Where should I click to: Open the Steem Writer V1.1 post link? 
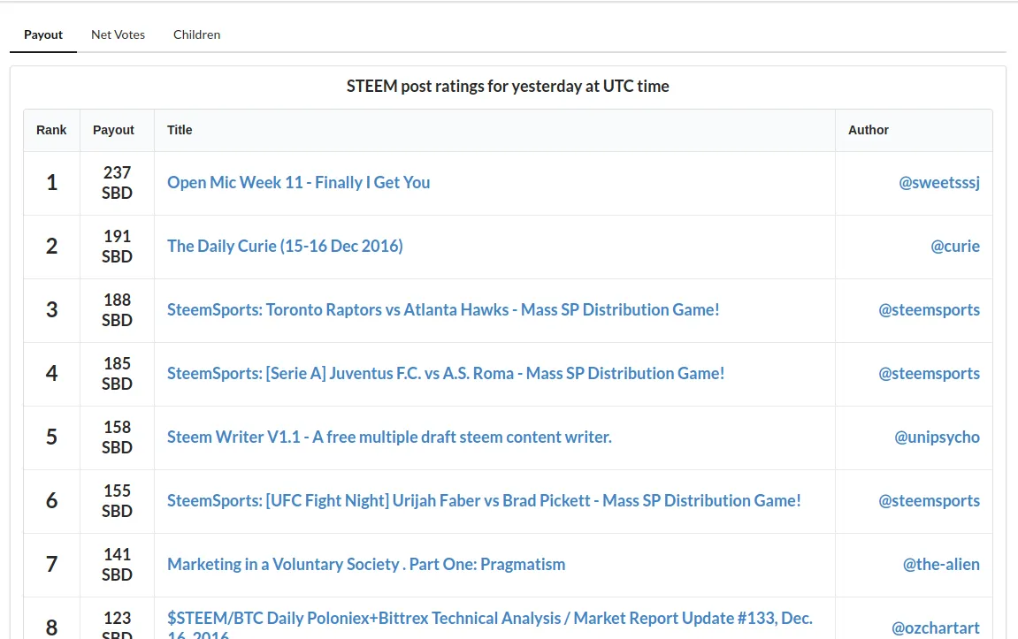point(389,437)
